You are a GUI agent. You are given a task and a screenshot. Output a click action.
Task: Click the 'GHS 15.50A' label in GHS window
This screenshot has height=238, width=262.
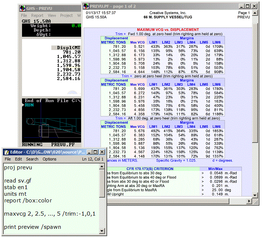pyautogui.click(x=36, y=21)
